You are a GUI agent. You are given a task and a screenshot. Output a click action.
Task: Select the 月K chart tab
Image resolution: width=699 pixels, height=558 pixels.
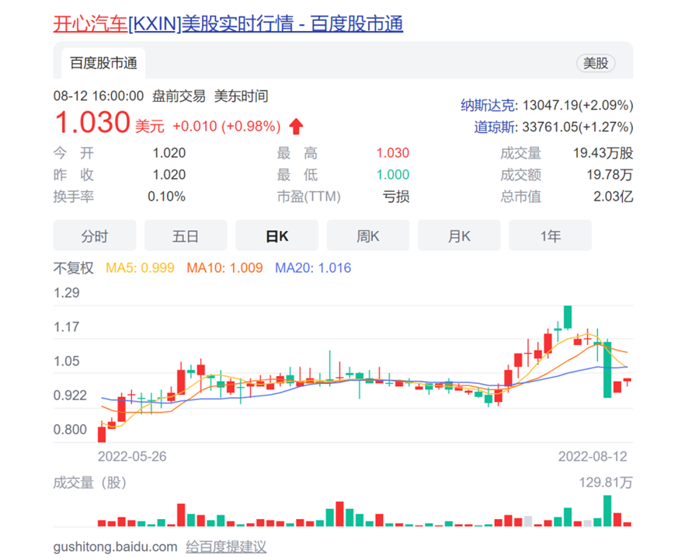coord(459,235)
